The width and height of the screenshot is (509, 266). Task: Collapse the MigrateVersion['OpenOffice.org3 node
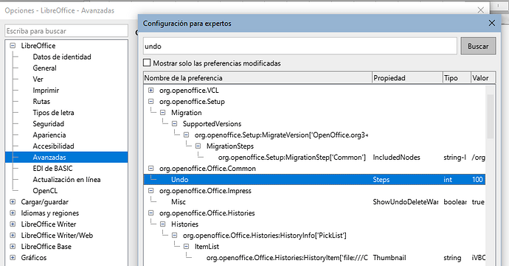coord(187,135)
